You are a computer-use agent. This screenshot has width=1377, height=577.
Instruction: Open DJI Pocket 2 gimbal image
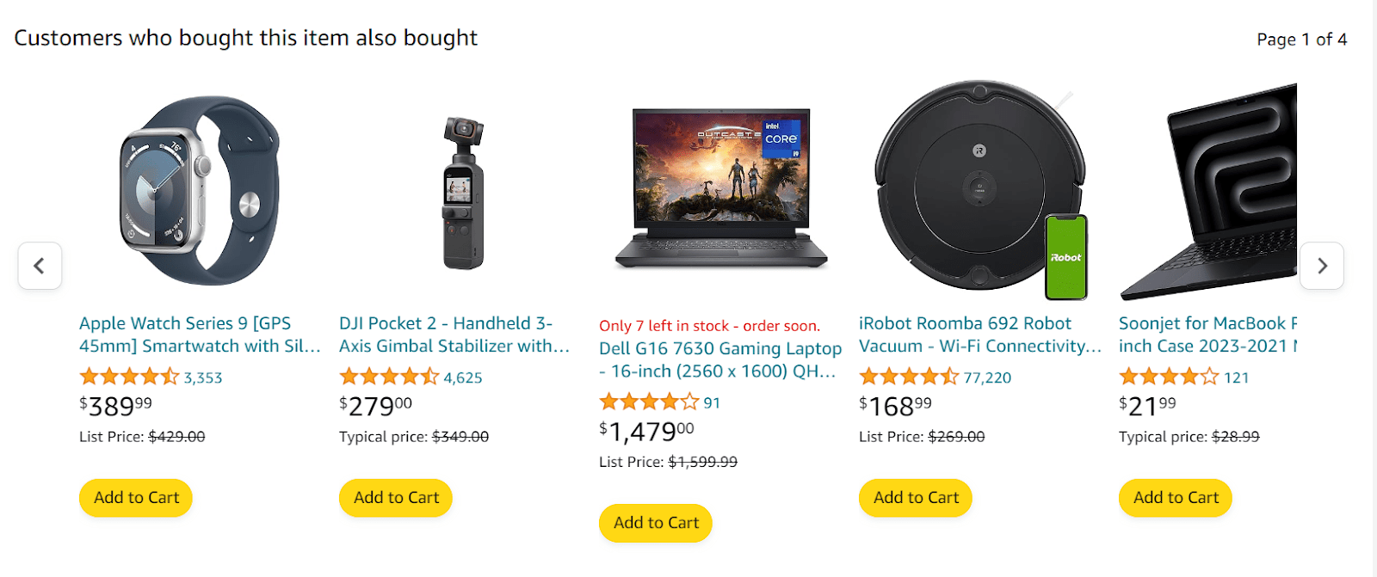coord(463,193)
